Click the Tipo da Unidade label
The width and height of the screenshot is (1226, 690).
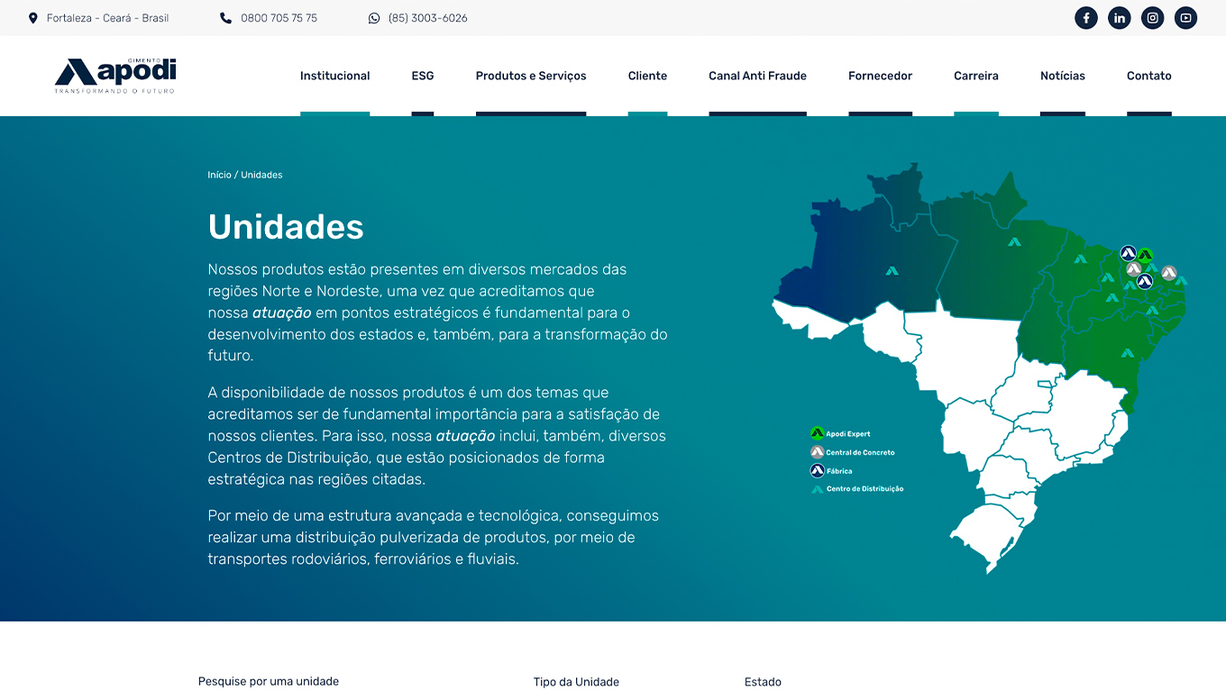tap(576, 682)
